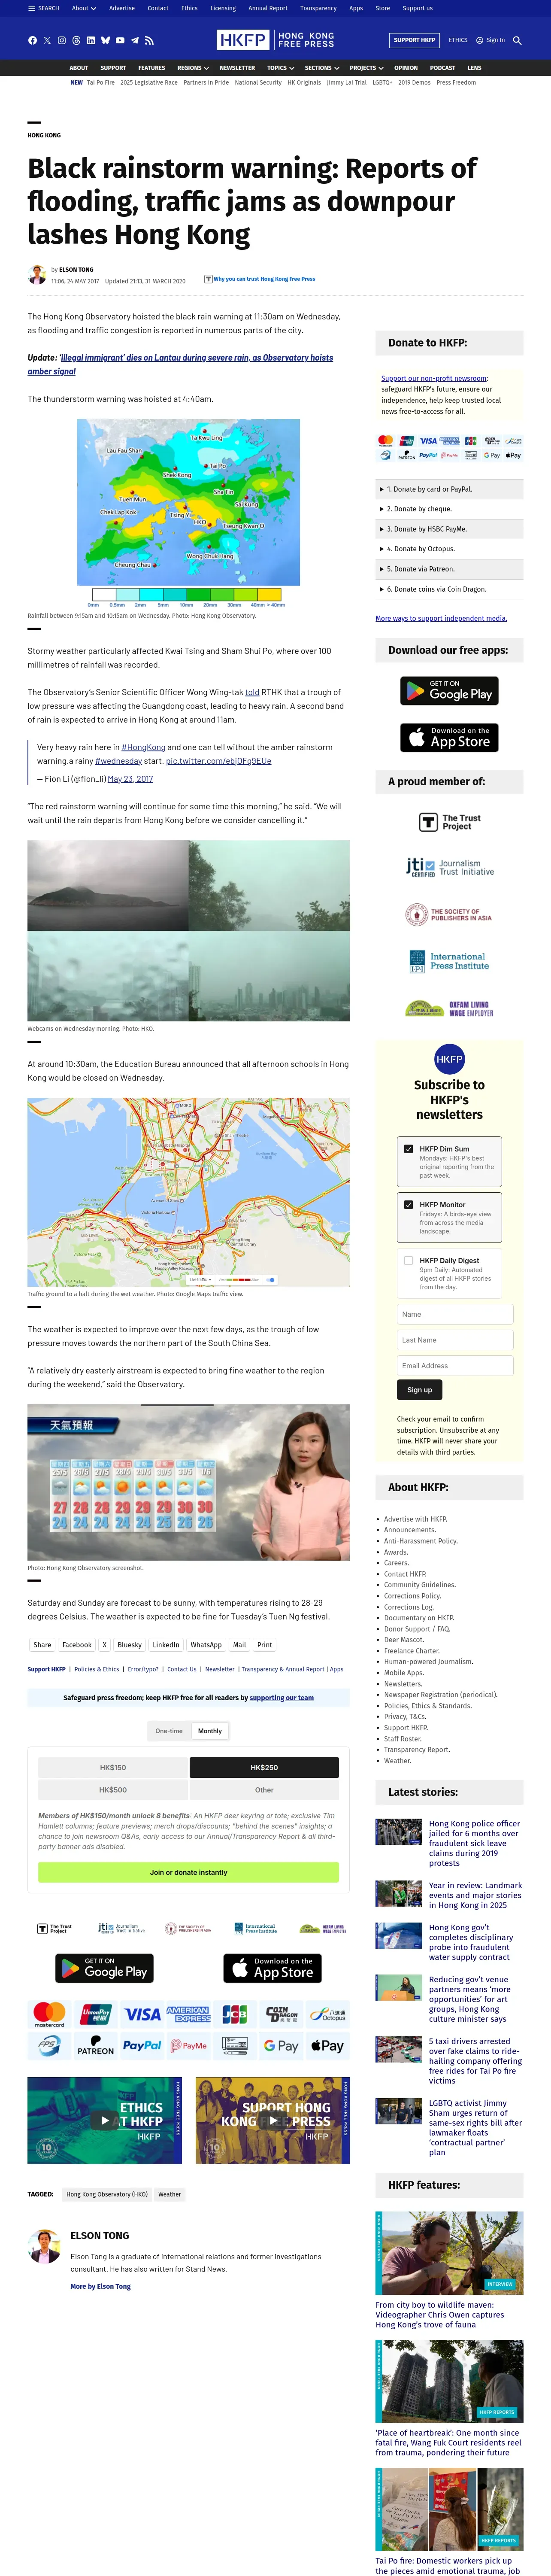Go to PODCAST in nav bar
The height and width of the screenshot is (2576, 551).
coord(442,68)
